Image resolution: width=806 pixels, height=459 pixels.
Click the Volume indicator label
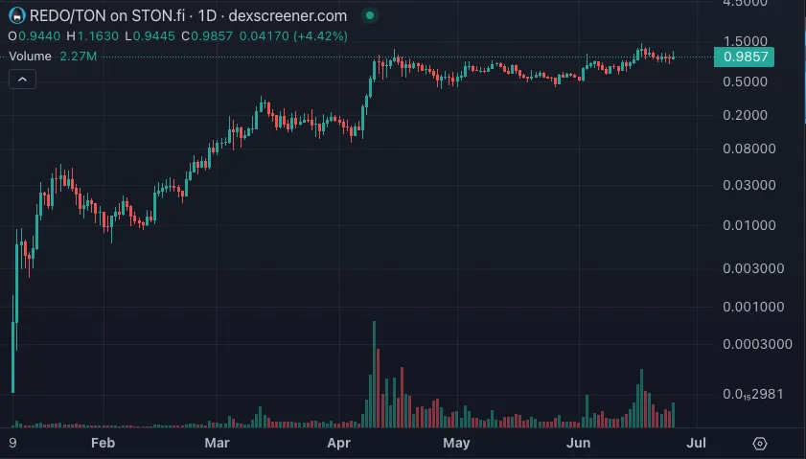point(29,57)
